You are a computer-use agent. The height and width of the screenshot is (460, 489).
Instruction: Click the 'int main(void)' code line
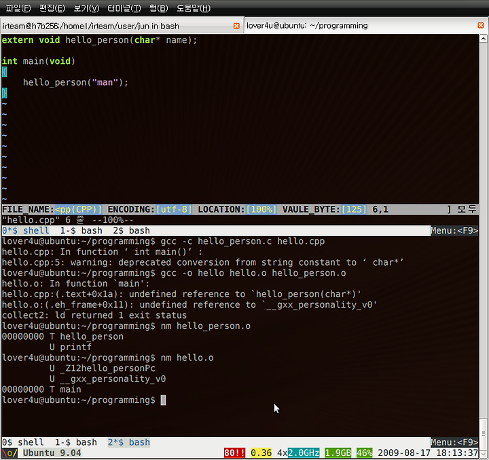point(39,61)
